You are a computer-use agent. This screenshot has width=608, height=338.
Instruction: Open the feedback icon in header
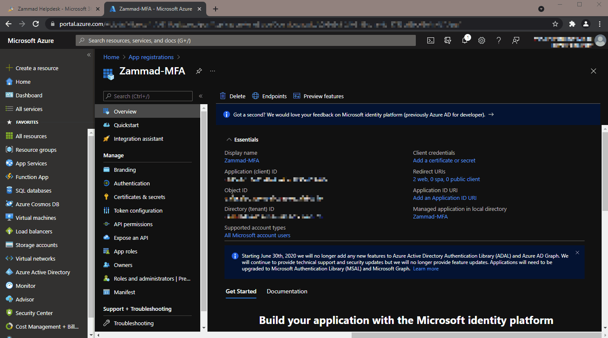click(516, 40)
